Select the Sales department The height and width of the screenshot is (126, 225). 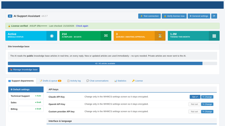point(26,102)
